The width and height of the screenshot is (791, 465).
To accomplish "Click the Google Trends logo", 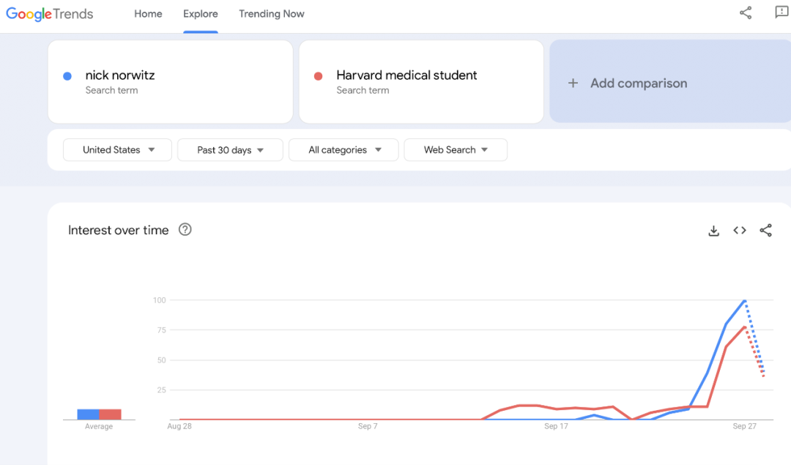I will pyautogui.click(x=50, y=14).
